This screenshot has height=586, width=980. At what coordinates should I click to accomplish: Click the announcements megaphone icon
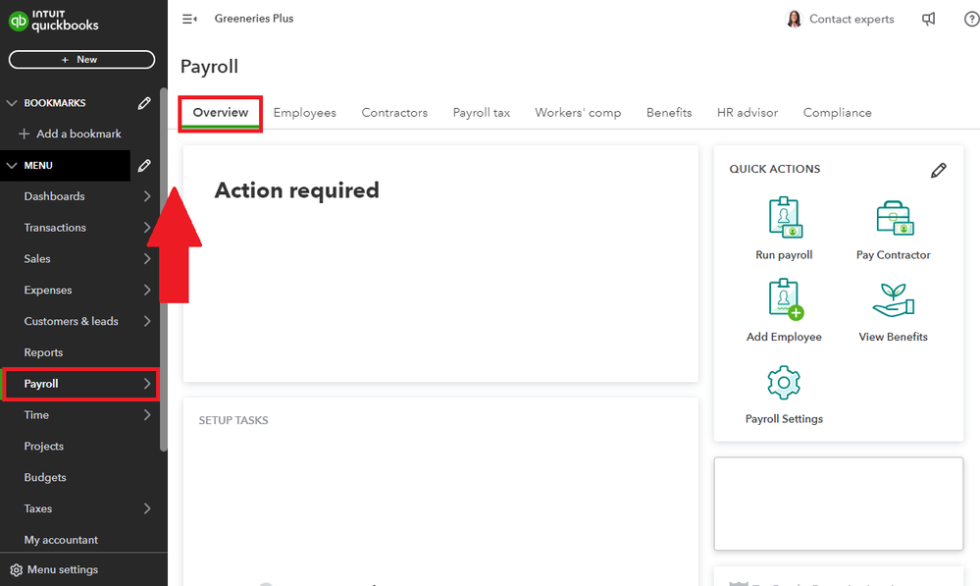928,19
